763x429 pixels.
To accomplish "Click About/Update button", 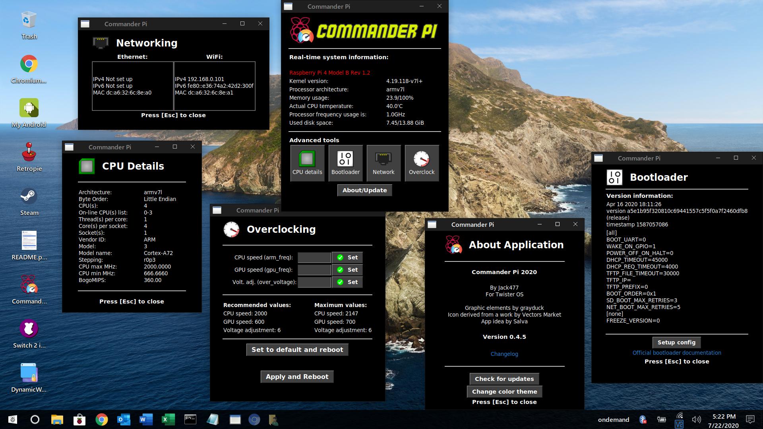I will click(364, 190).
